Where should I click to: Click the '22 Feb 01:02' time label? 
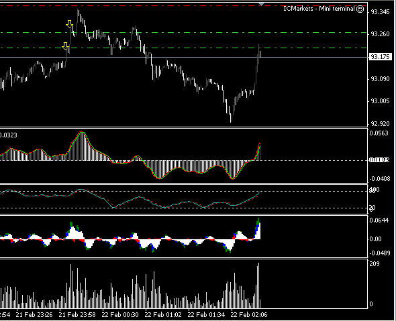[163, 315]
